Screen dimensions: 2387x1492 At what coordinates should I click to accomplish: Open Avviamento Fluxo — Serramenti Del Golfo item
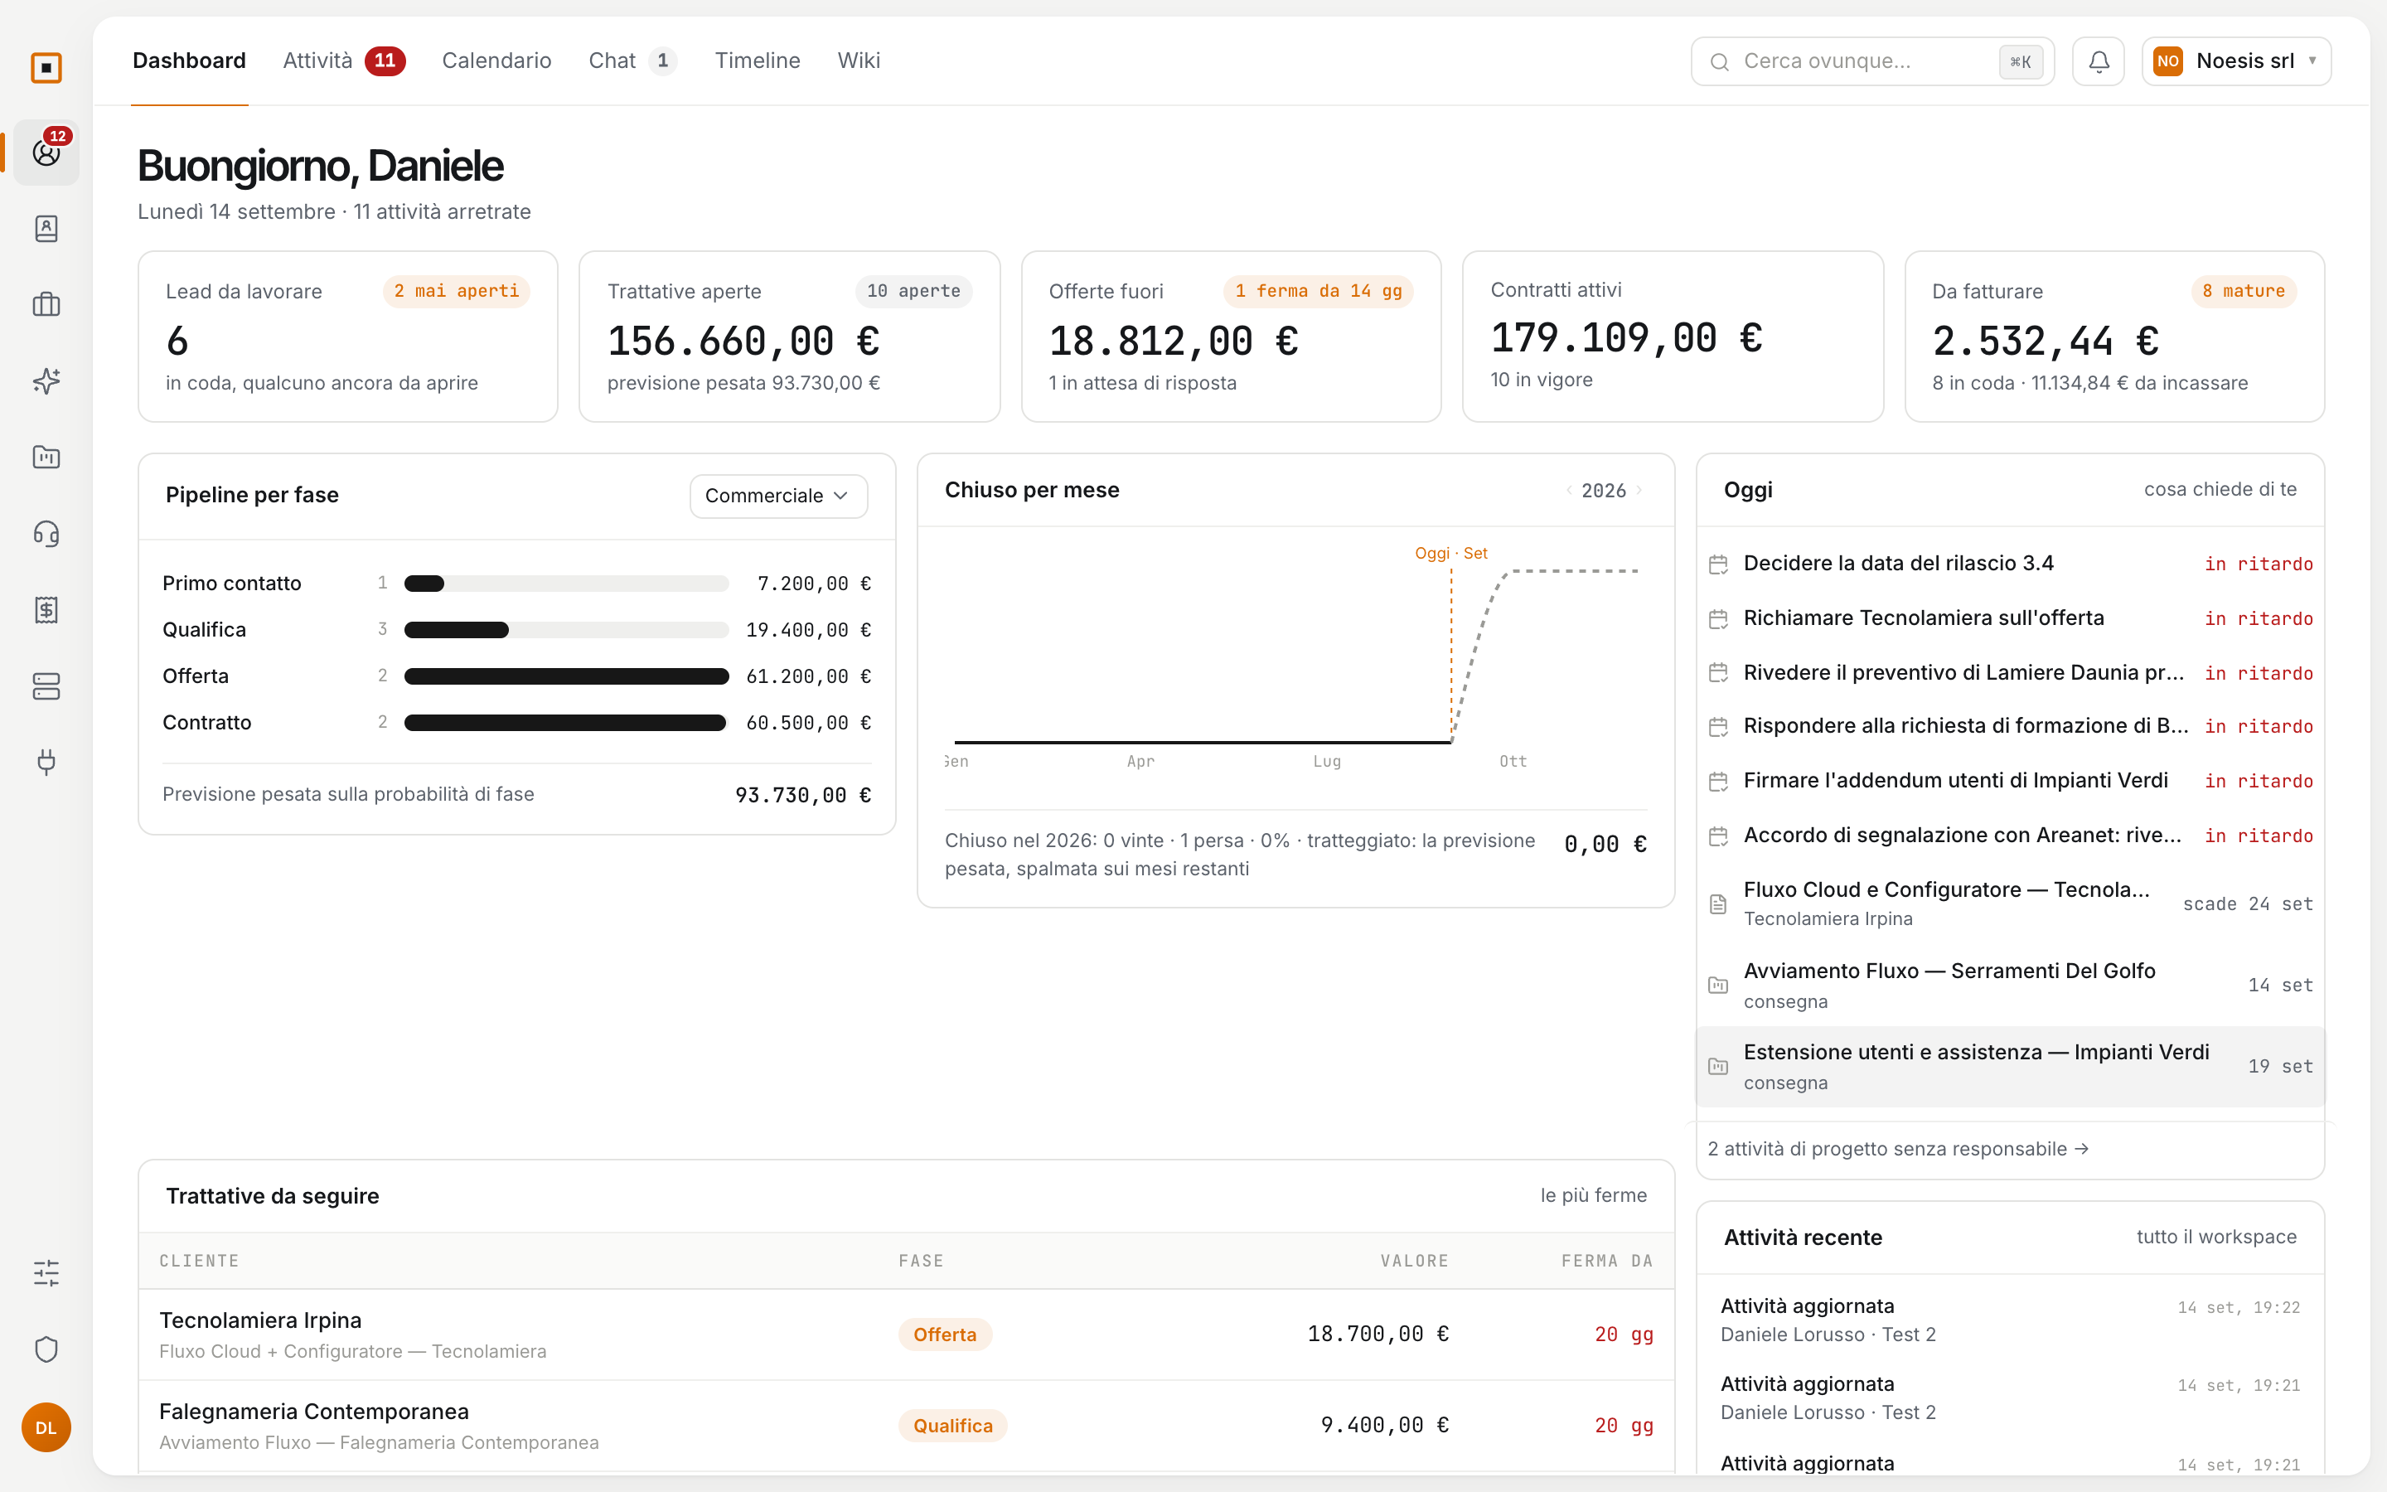tap(2010, 985)
